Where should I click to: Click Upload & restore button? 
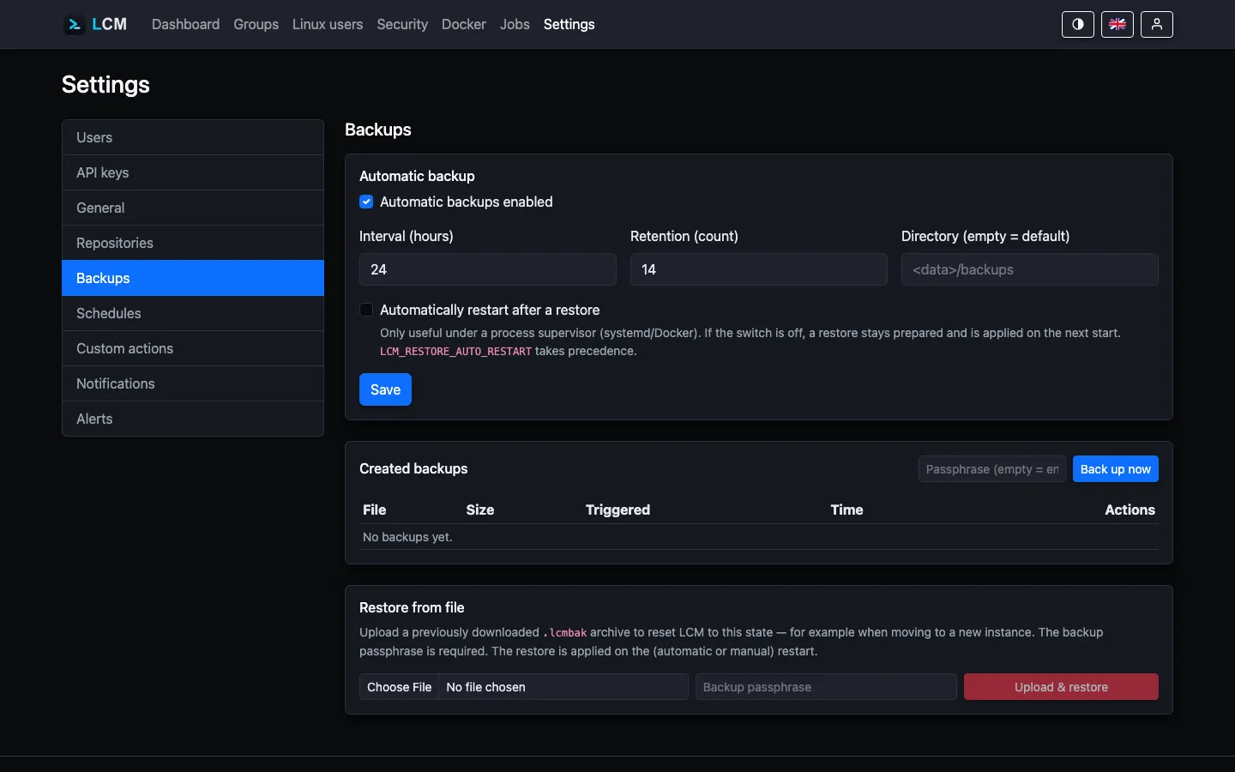1061,687
